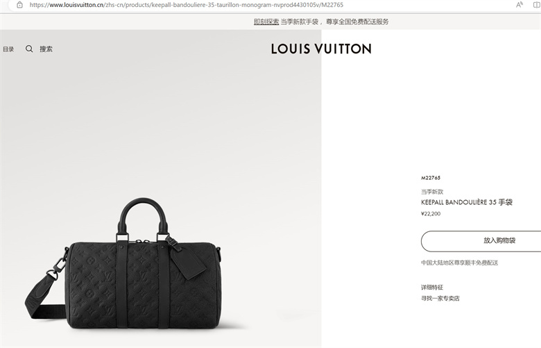
Task: Click the black Keepall bag product image
Action: [x=124, y=263]
